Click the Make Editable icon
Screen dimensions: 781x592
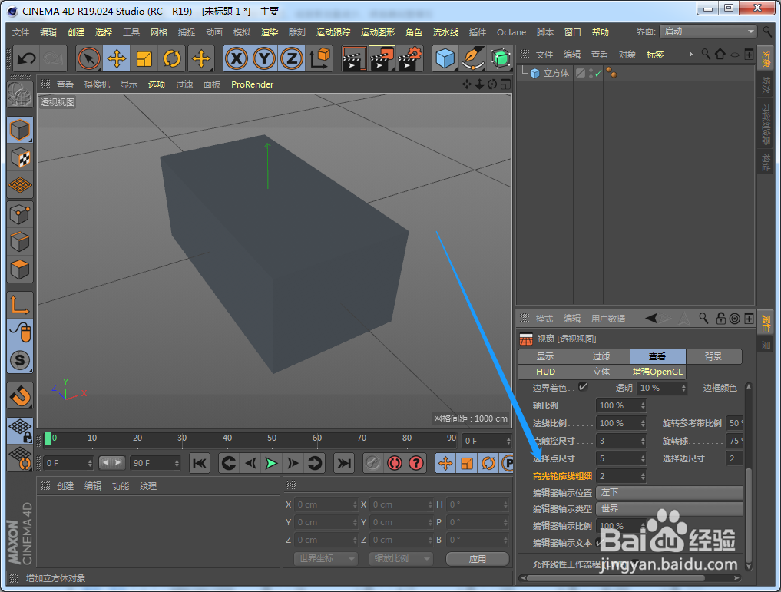(20, 94)
